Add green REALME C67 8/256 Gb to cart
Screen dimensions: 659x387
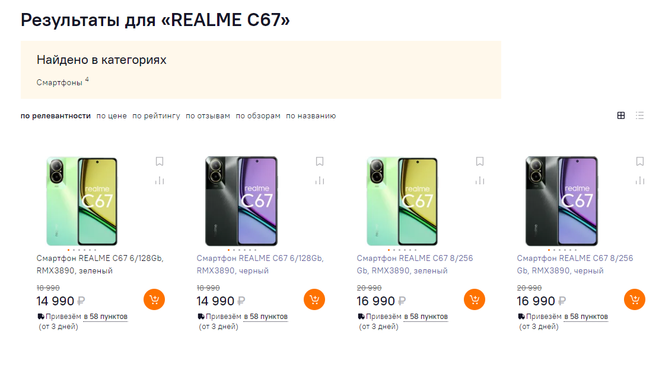coord(475,299)
